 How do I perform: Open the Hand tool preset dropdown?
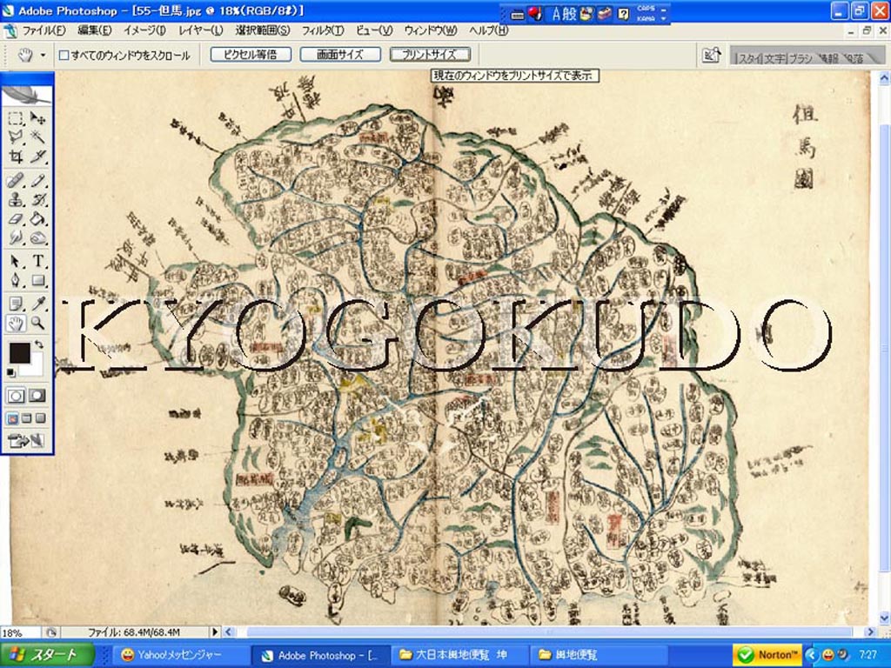[x=43, y=55]
